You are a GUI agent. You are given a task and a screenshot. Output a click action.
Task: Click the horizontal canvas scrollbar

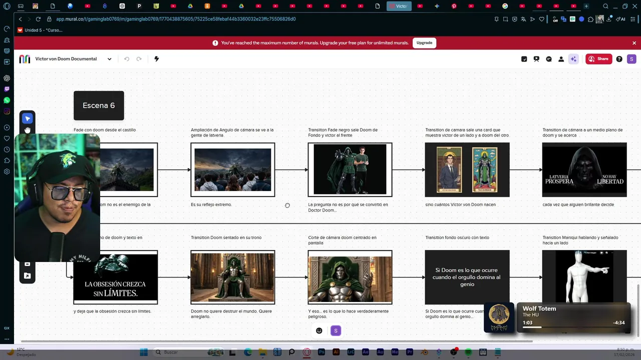[x=276, y=341]
